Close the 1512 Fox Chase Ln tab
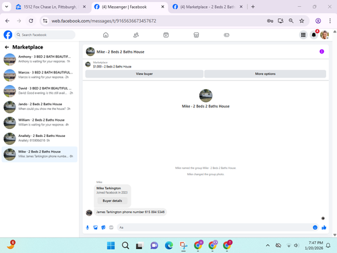This screenshot has width=337, height=253. 84,7
